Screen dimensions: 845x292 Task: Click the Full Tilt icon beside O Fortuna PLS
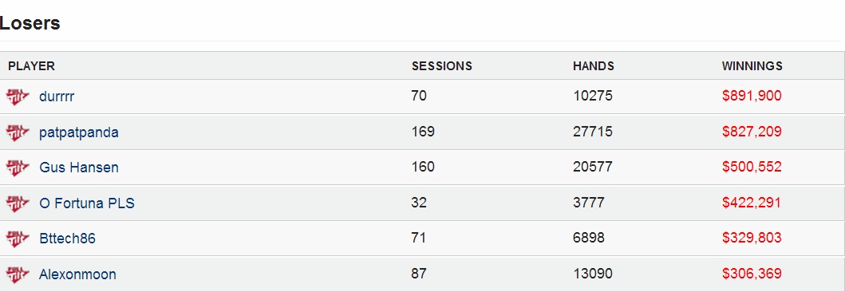point(18,203)
